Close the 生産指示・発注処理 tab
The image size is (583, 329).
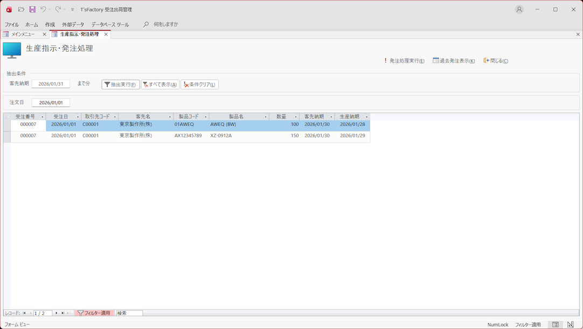tap(106, 34)
